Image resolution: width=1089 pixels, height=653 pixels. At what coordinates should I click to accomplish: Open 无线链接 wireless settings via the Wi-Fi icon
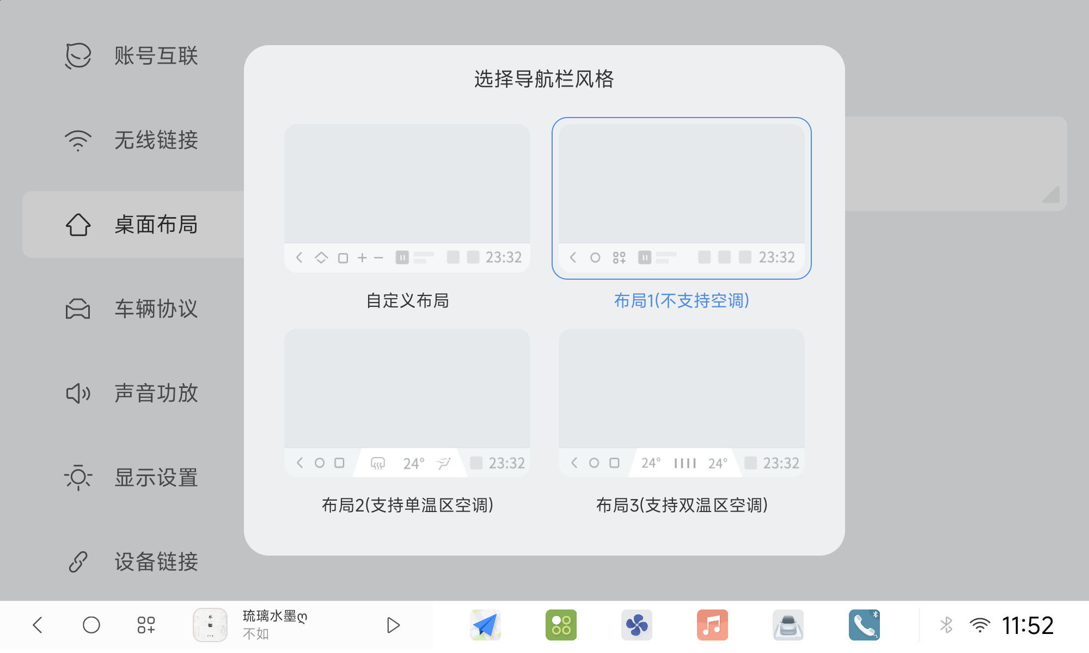(78, 140)
